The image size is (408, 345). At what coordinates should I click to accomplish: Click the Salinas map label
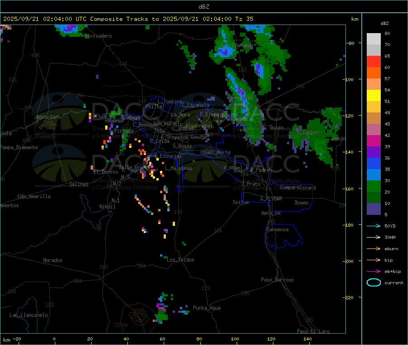tap(78, 184)
